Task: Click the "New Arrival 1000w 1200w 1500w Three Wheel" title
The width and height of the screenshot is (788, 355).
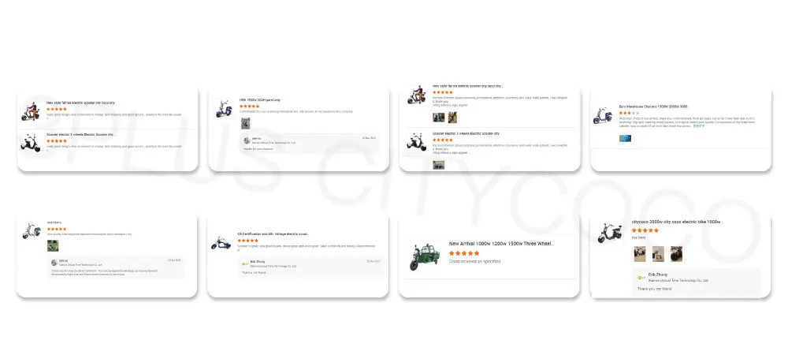Action: point(501,243)
